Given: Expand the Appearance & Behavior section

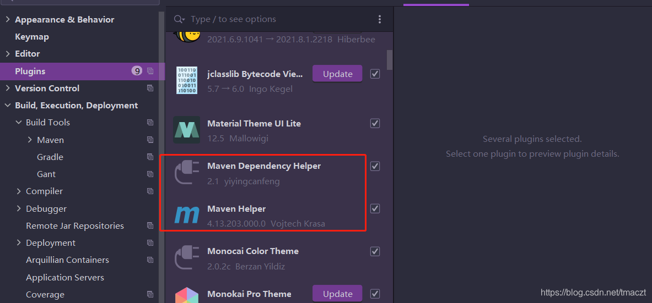Looking at the screenshot, I should click(x=8, y=19).
